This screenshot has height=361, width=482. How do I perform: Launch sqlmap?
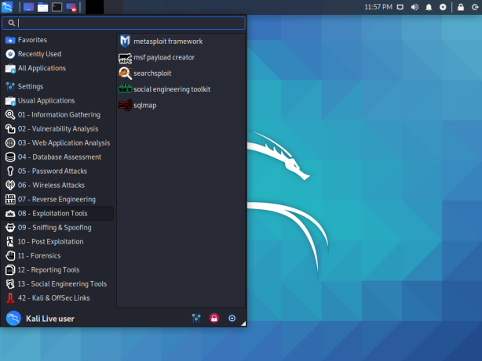tap(181, 105)
